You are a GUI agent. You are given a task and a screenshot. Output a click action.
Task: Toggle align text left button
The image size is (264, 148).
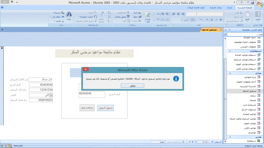[174, 14]
